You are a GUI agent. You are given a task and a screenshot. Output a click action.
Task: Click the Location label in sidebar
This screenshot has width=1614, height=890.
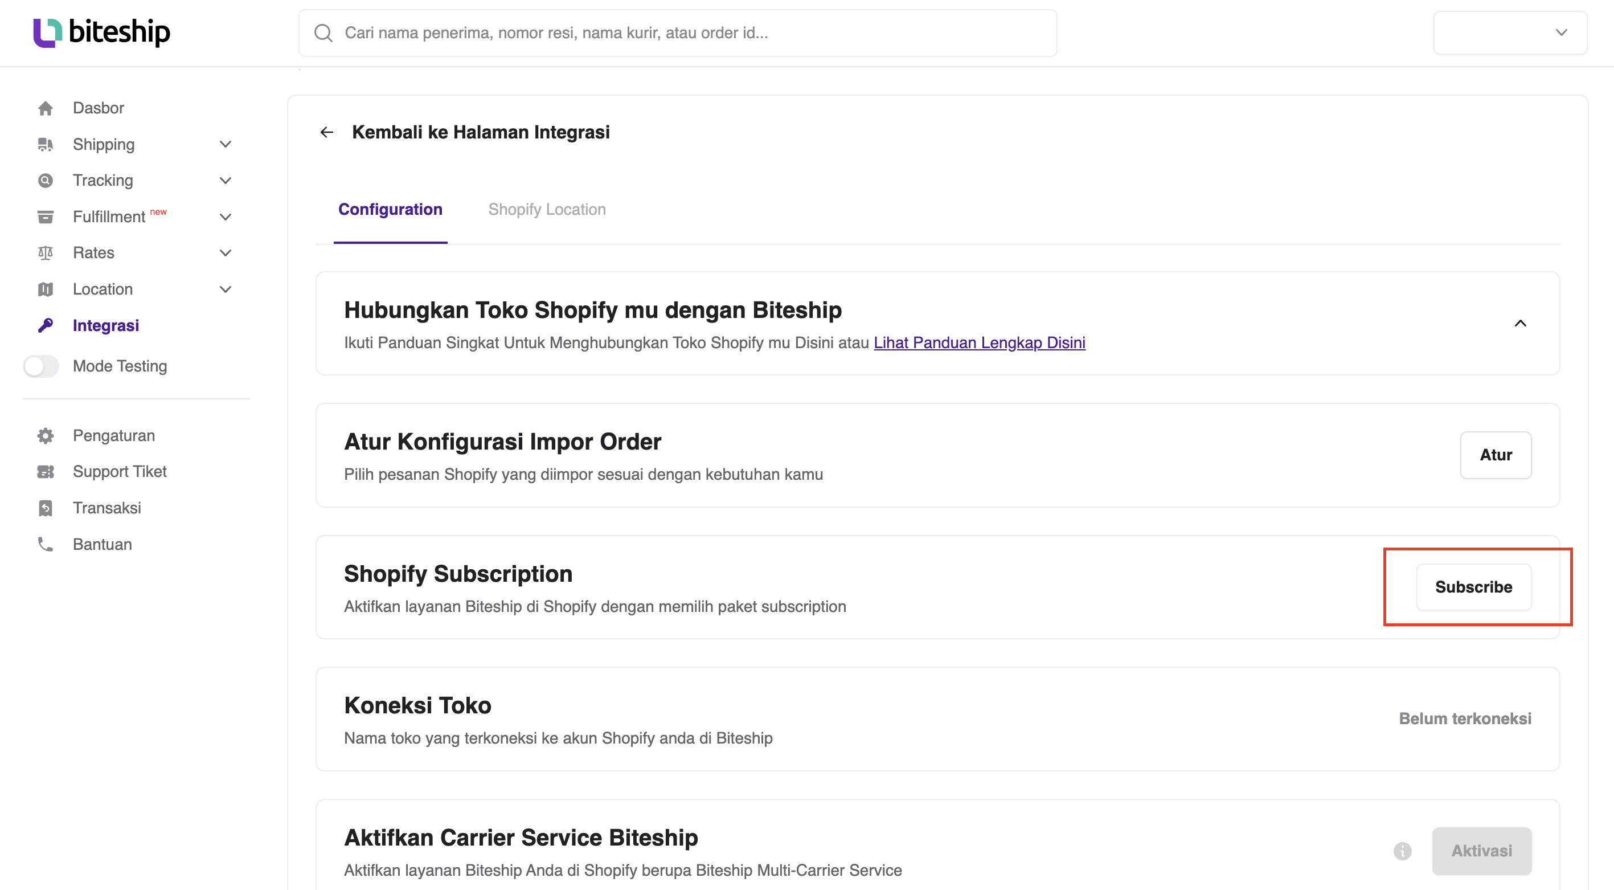pyautogui.click(x=103, y=289)
